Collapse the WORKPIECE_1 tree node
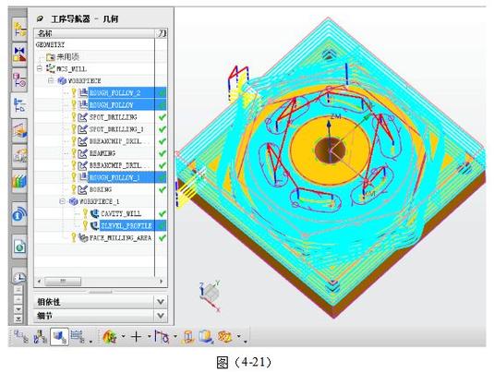Screen dimensions: 494x373 pyautogui.click(x=63, y=201)
